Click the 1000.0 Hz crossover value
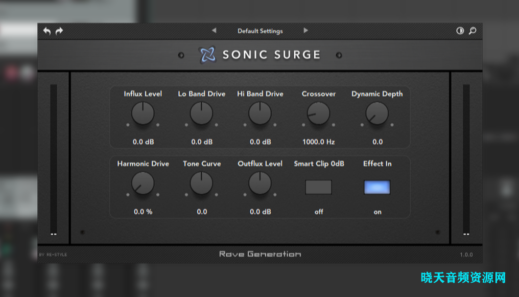Image resolution: width=519 pixels, height=297 pixels. [318, 142]
